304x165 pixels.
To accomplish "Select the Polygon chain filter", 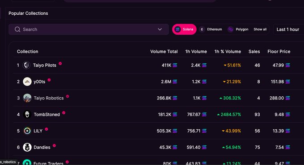I will 238,29.
